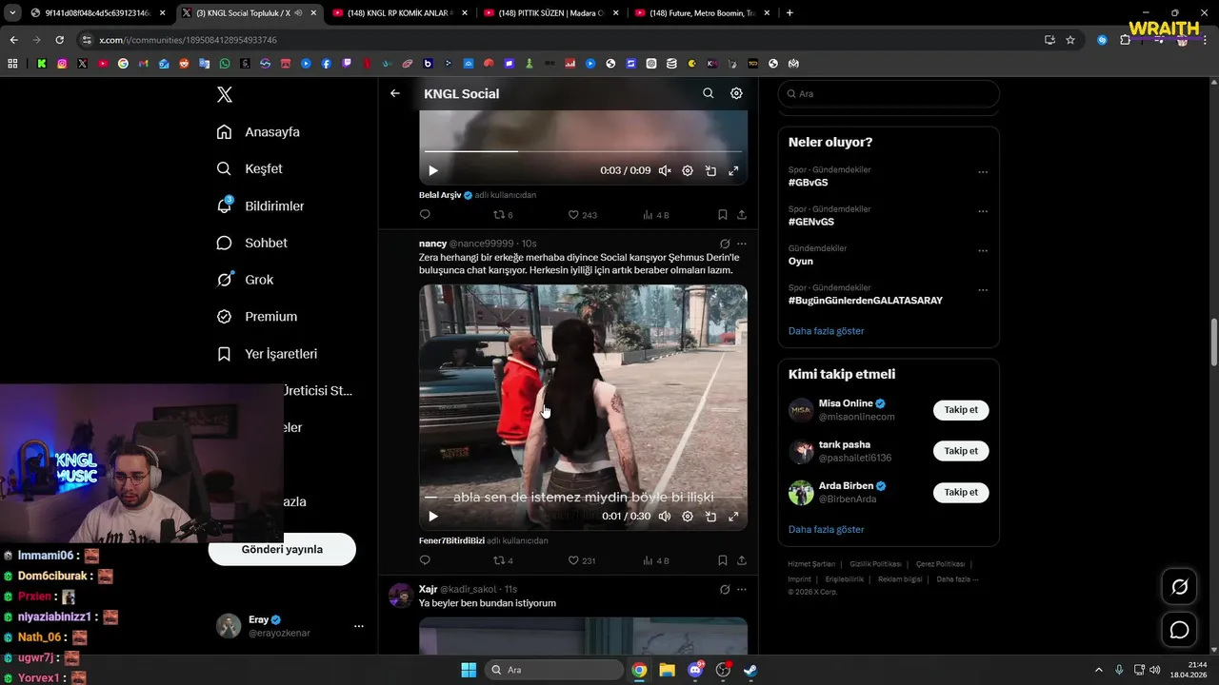Open more options for Oyun trend
The height and width of the screenshot is (685, 1219).
983,251
